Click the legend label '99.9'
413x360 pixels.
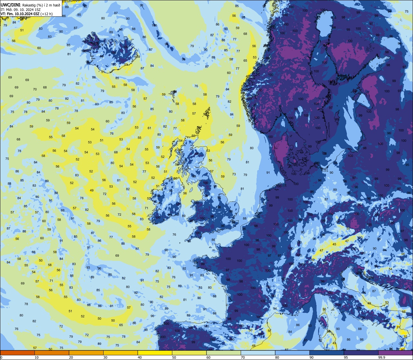coord(382,357)
